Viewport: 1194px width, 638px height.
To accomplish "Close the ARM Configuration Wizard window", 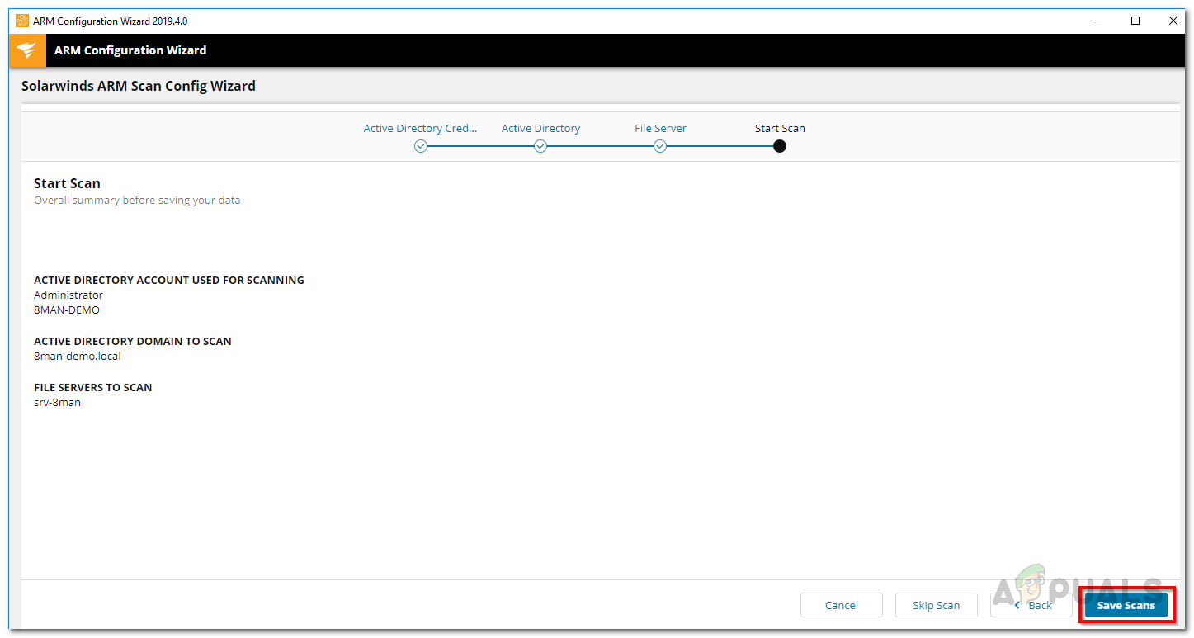I will [x=1173, y=21].
